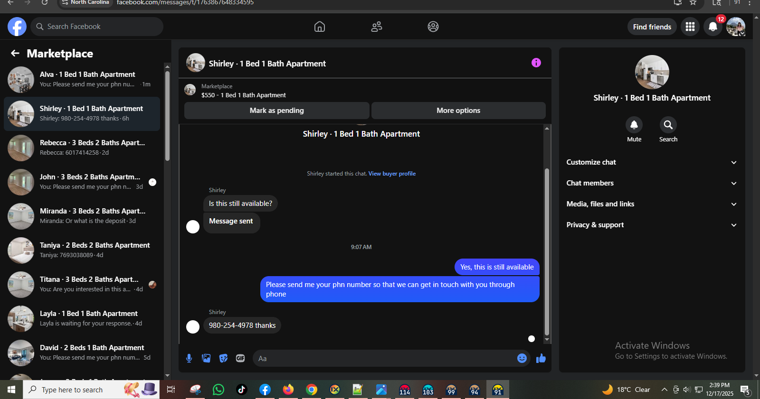This screenshot has height=399, width=760.
Task: Select Shirley 1 Bed 1 Bath chat
Action: 82,114
